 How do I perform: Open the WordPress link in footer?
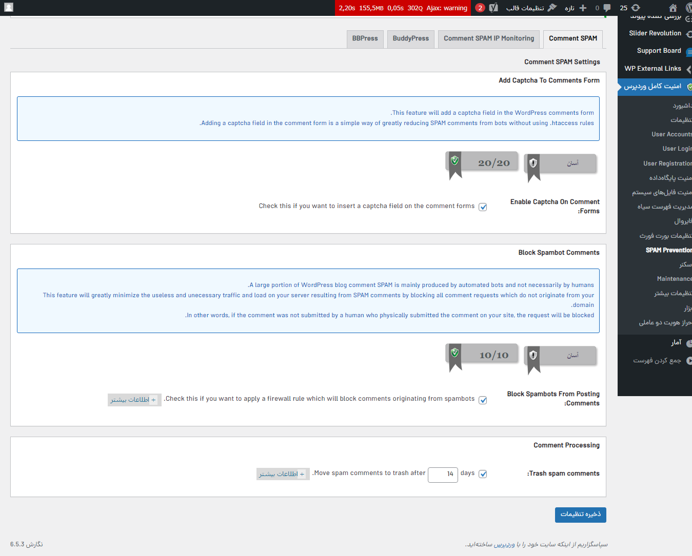coord(504,544)
